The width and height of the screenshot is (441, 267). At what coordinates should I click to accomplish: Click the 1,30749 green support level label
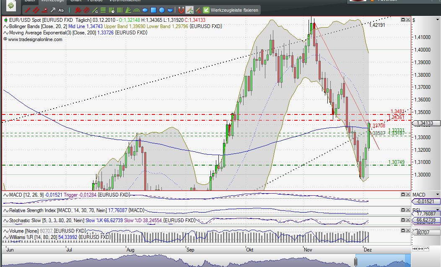396,162
